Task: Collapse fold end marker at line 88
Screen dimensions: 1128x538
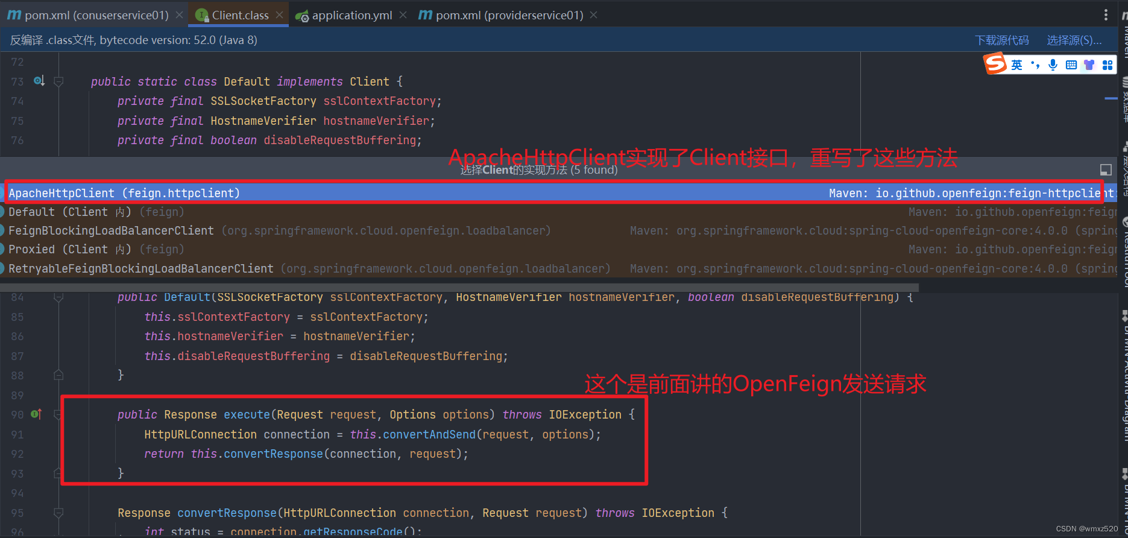Action: click(58, 375)
